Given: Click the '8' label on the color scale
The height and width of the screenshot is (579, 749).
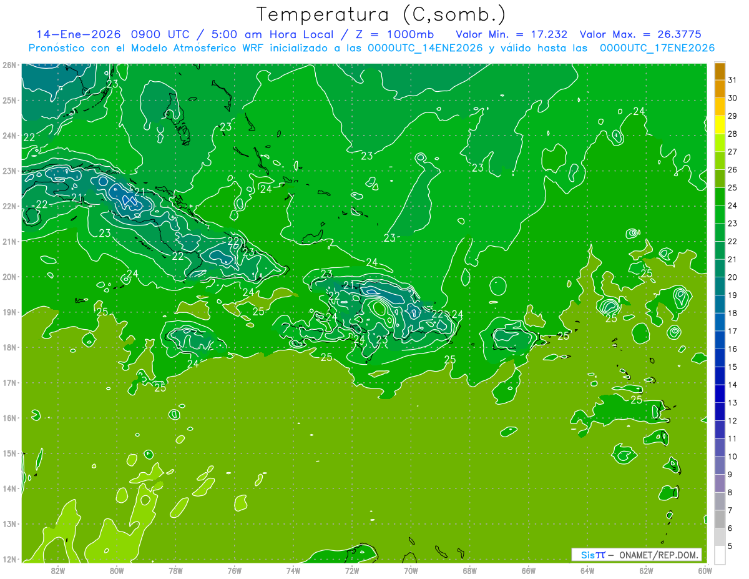Looking at the screenshot, I should pyautogui.click(x=730, y=492).
